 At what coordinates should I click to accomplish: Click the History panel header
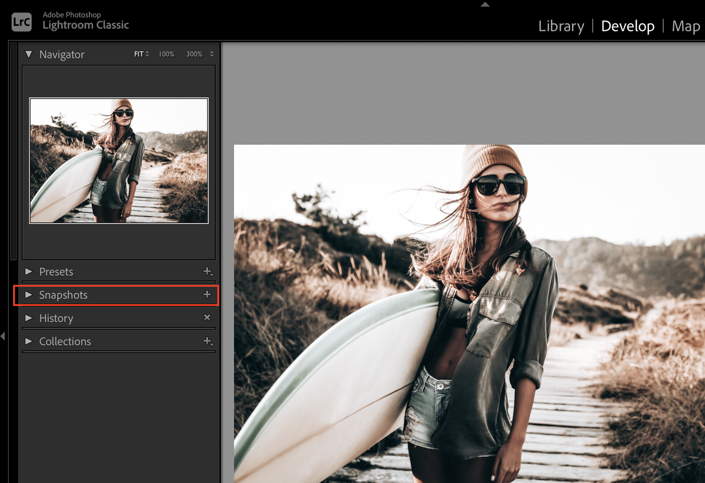click(x=56, y=318)
